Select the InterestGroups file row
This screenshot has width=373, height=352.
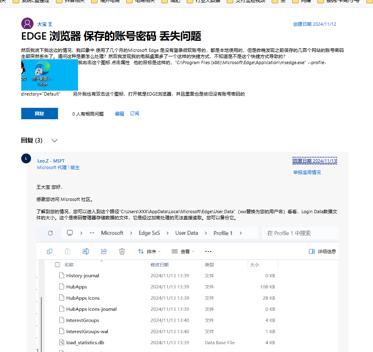[x=167, y=321]
